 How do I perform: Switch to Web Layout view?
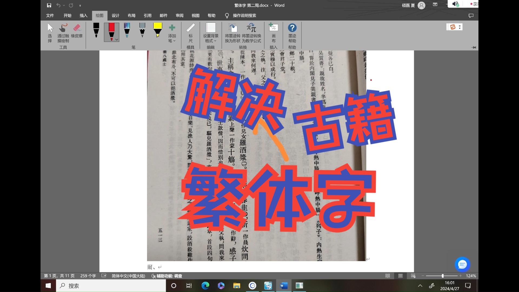(413, 276)
